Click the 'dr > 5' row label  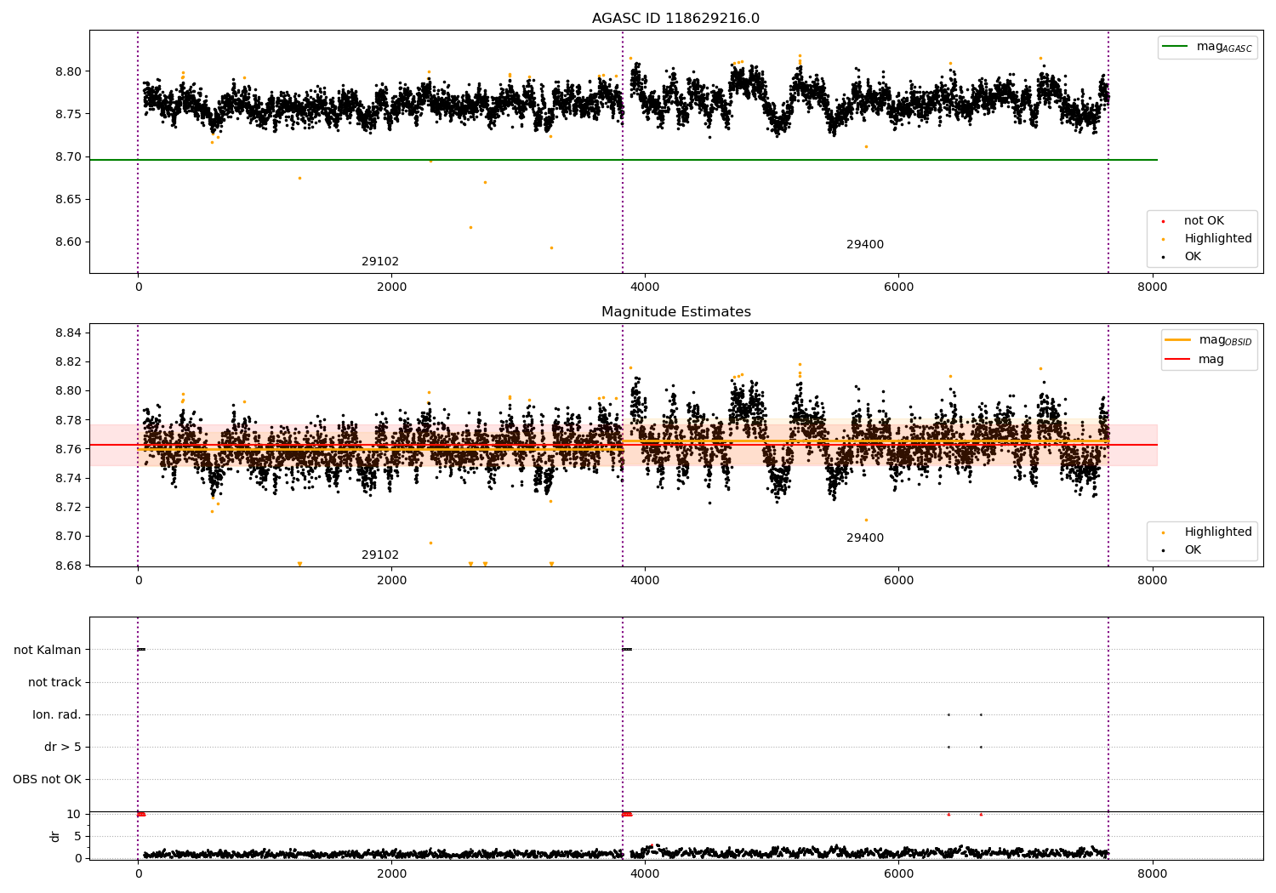pyautogui.click(x=63, y=748)
